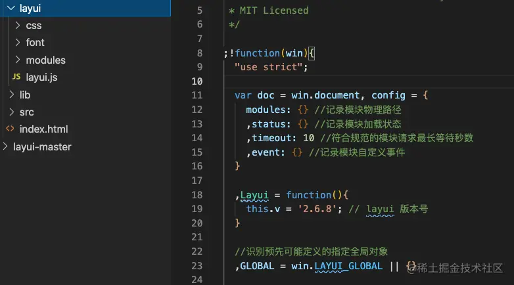Viewport: 514px width, 285px height.
Task: Open the index.html file
Action: pyautogui.click(x=43, y=129)
